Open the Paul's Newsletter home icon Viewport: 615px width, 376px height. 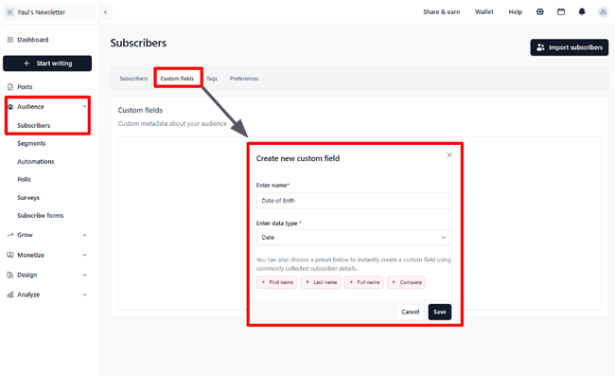pyautogui.click(x=9, y=12)
